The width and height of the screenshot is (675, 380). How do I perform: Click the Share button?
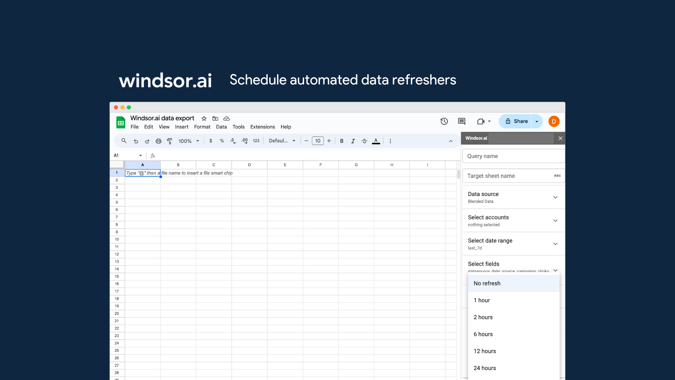click(516, 121)
